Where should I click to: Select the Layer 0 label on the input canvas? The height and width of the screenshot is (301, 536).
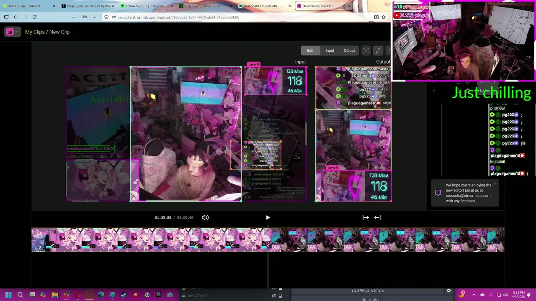(253, 64)
